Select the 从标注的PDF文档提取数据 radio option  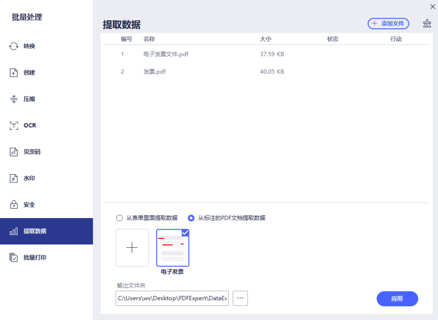191,218
